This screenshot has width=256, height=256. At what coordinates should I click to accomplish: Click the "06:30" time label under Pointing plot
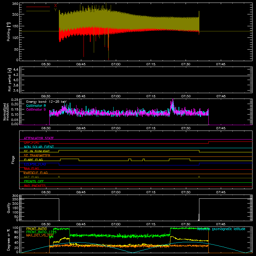tap(46, 64)
